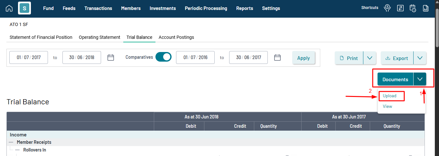The height and width of the screenshot is (156, 439).
Task: Click the Apply button
Action: (x=304, y=58)
